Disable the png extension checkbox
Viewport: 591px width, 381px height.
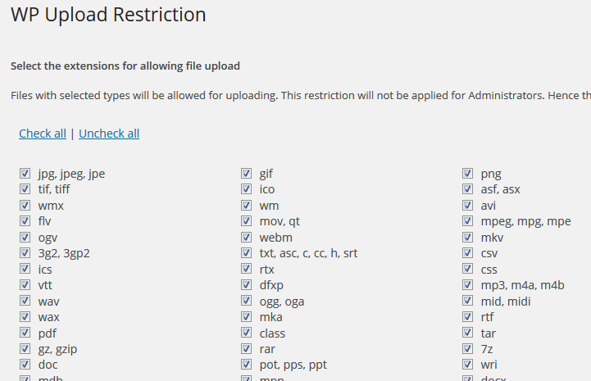point(467,174)
